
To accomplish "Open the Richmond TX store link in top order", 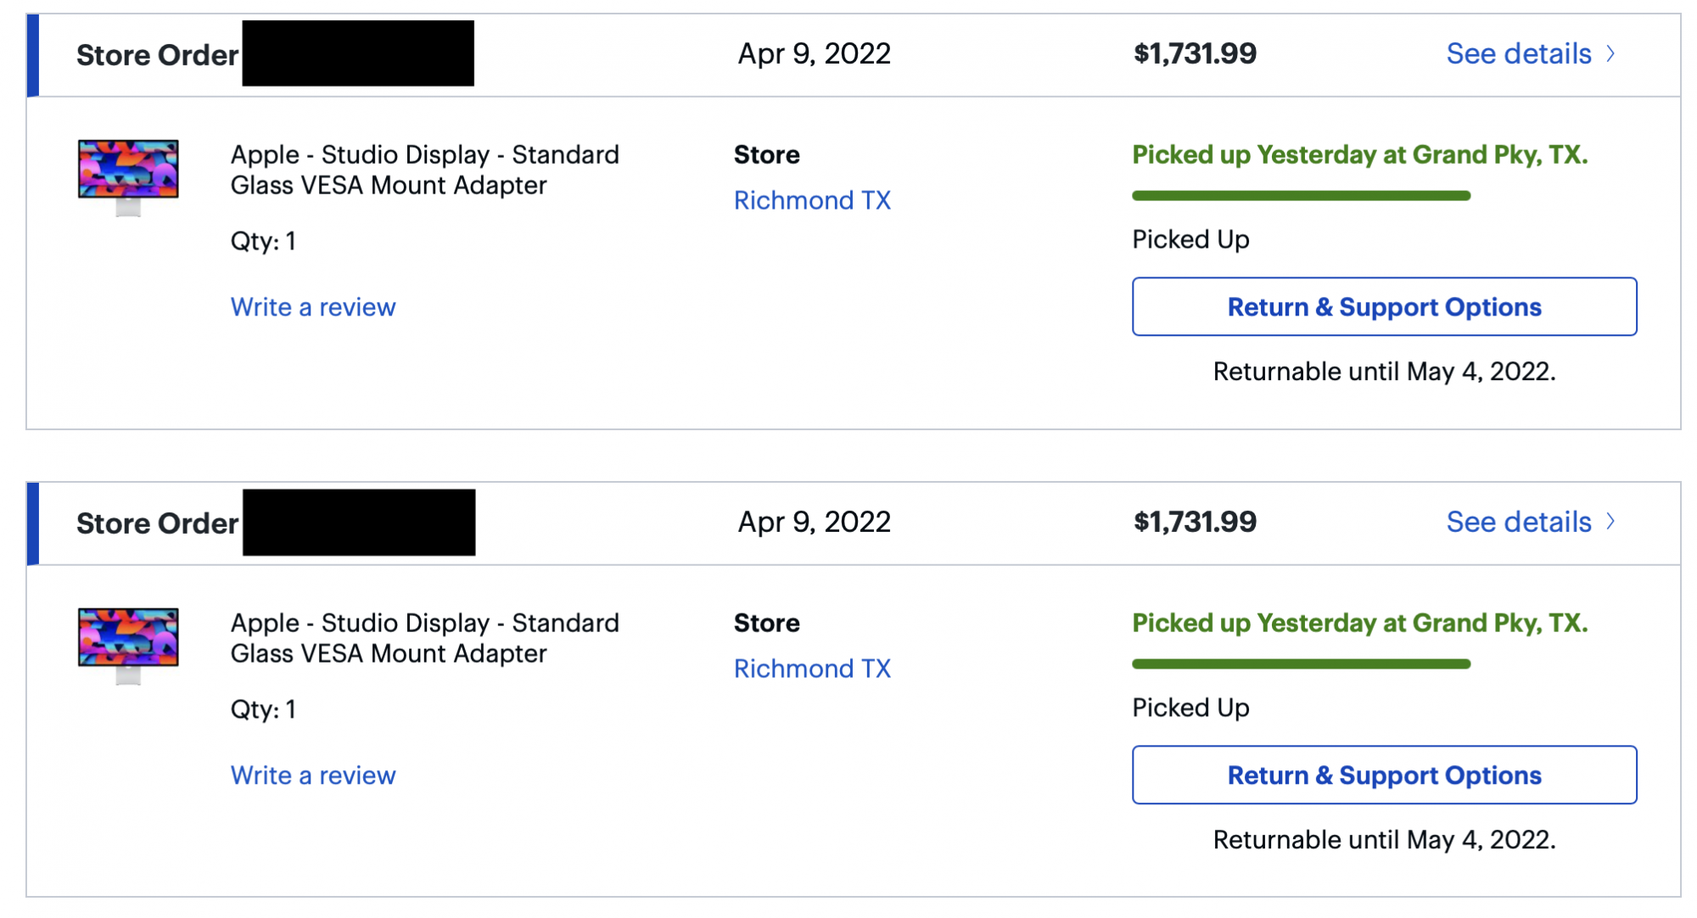I will [812, 200].
